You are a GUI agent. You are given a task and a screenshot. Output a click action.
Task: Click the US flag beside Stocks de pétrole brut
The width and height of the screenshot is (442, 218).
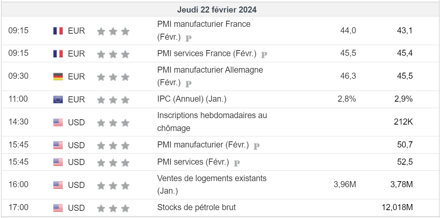[58, 208]
